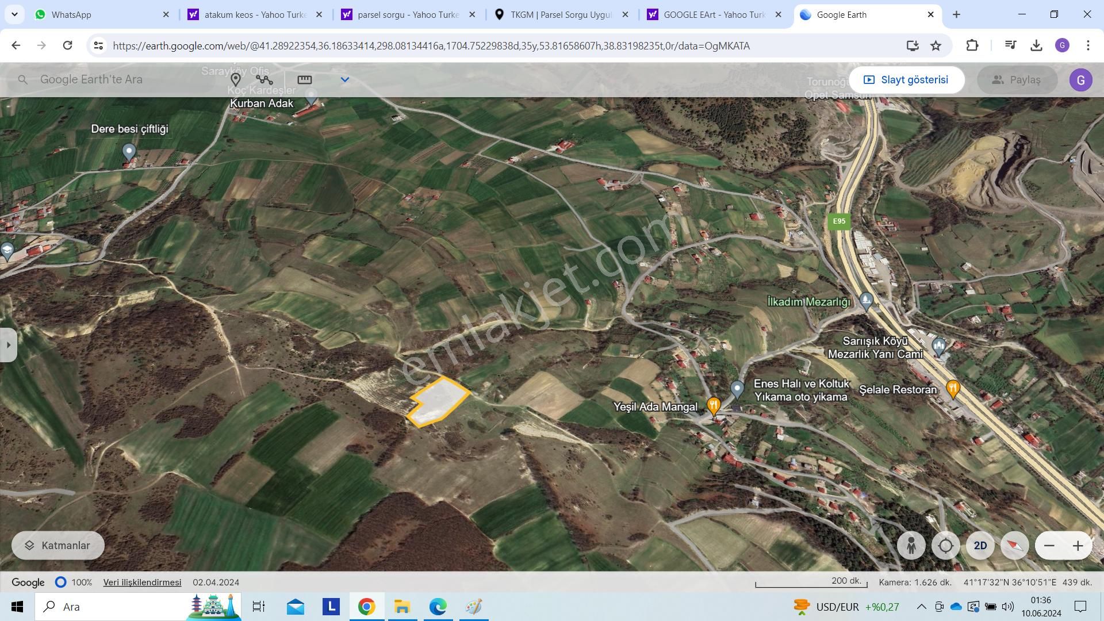Select the path drawing tool
The height and width of the screenshot is (621, 1104).
click(264, 80)
